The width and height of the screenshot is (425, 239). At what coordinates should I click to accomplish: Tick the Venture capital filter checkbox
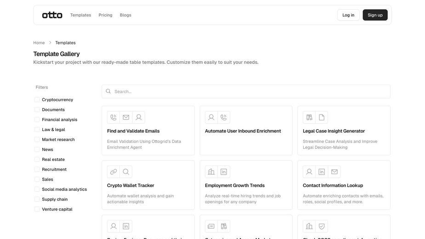(x=37, y=209)
